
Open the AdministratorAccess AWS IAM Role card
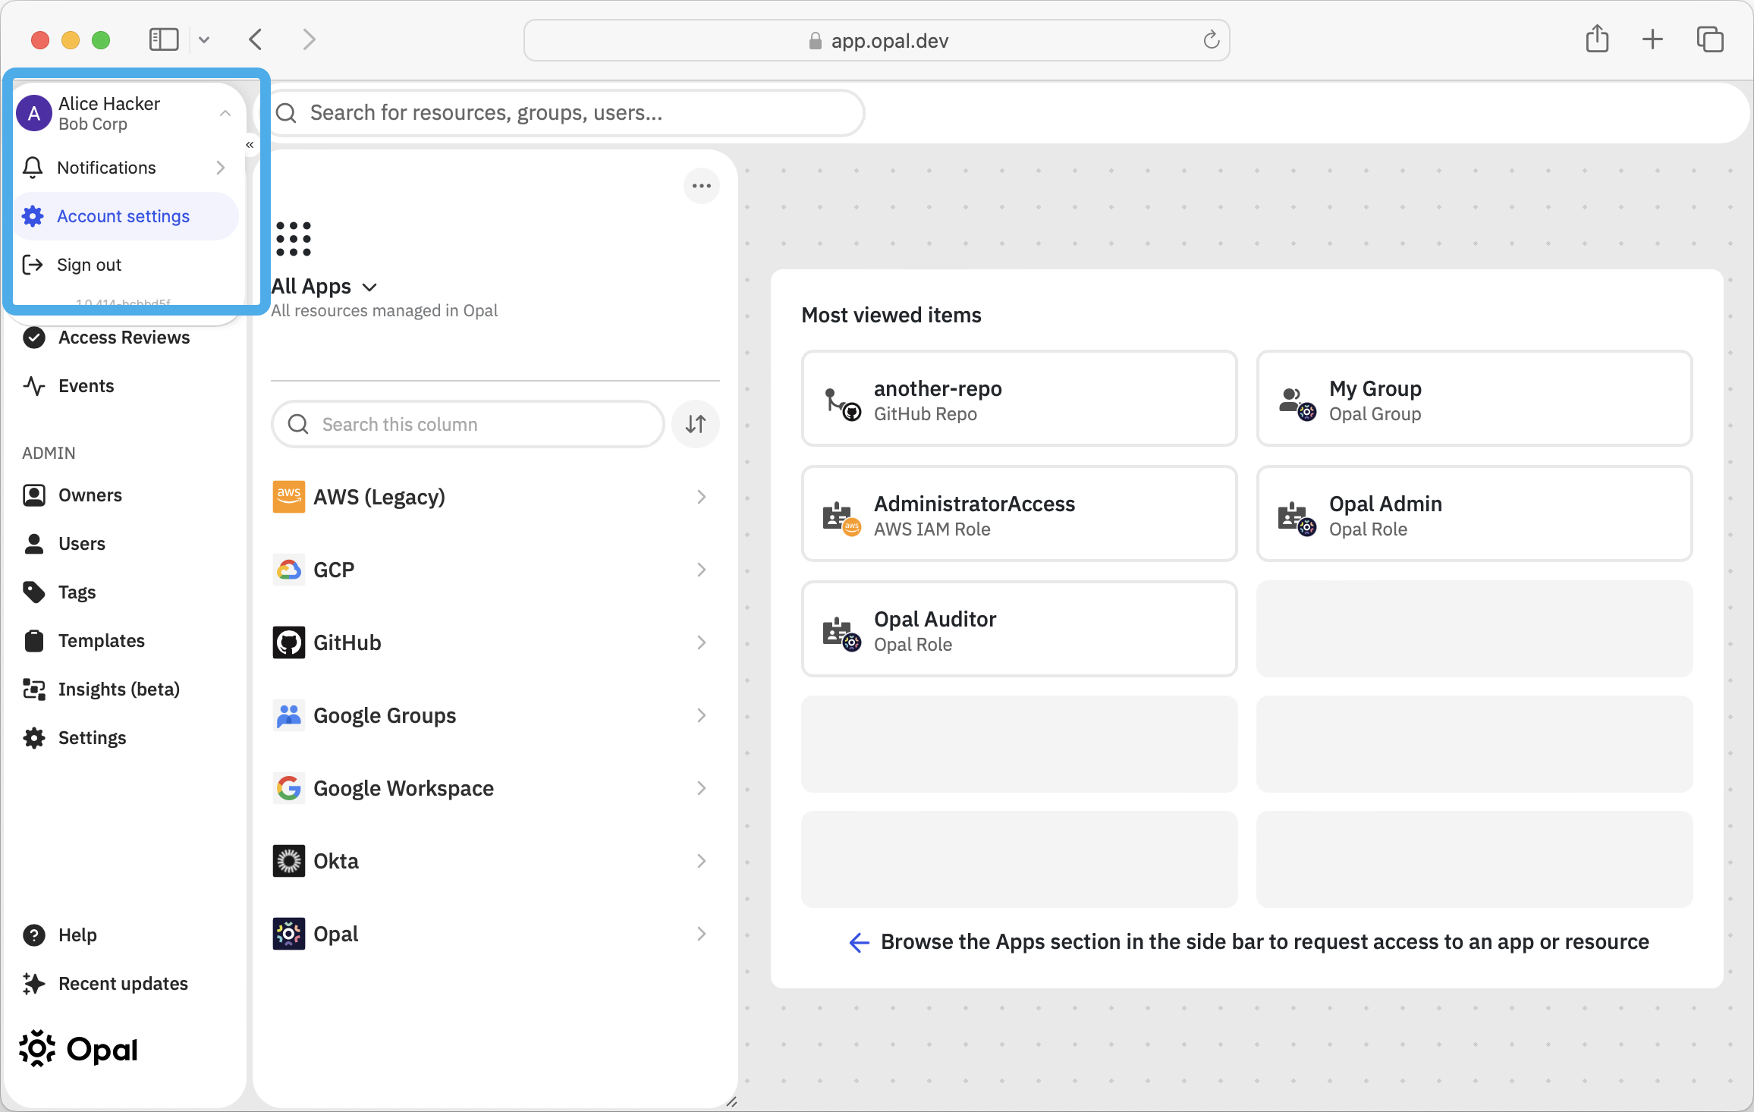[1019, 514]
